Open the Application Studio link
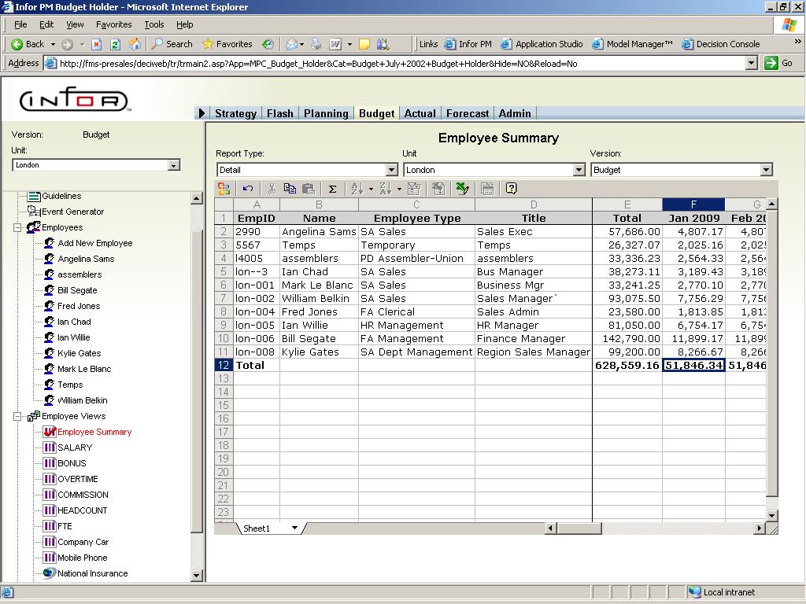Viewport: 806px width, 604px height. click(542, 44)
